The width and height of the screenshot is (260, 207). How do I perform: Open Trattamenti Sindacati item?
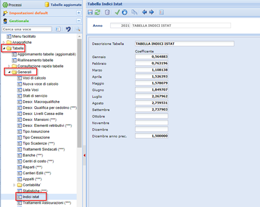[x=41, y=149]
